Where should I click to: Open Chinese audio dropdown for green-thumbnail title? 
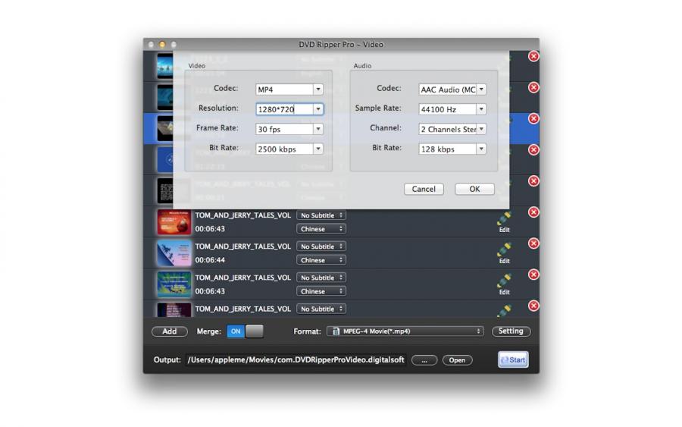coord(321,291)
